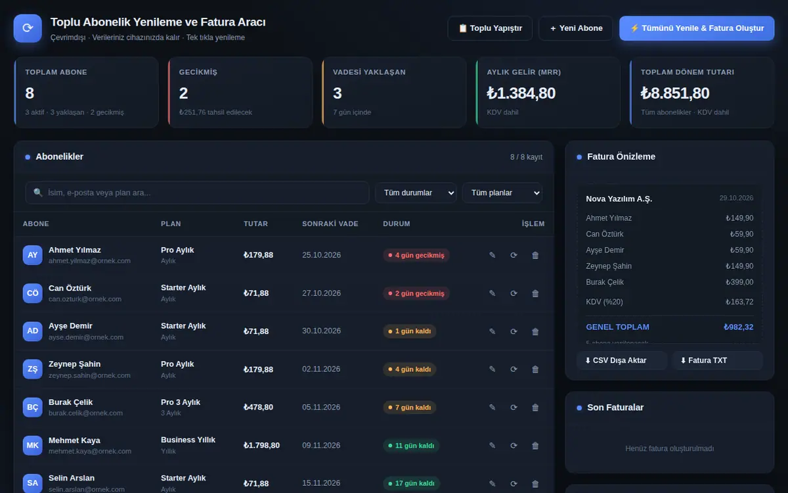Delete Burak Çelik from the subscriptions
This screenshot has width=788, height=493.
pos(535,408)
